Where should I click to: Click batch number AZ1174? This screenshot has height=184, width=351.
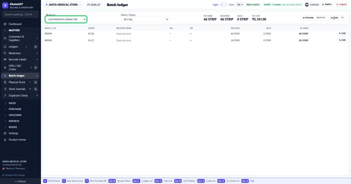48,34
